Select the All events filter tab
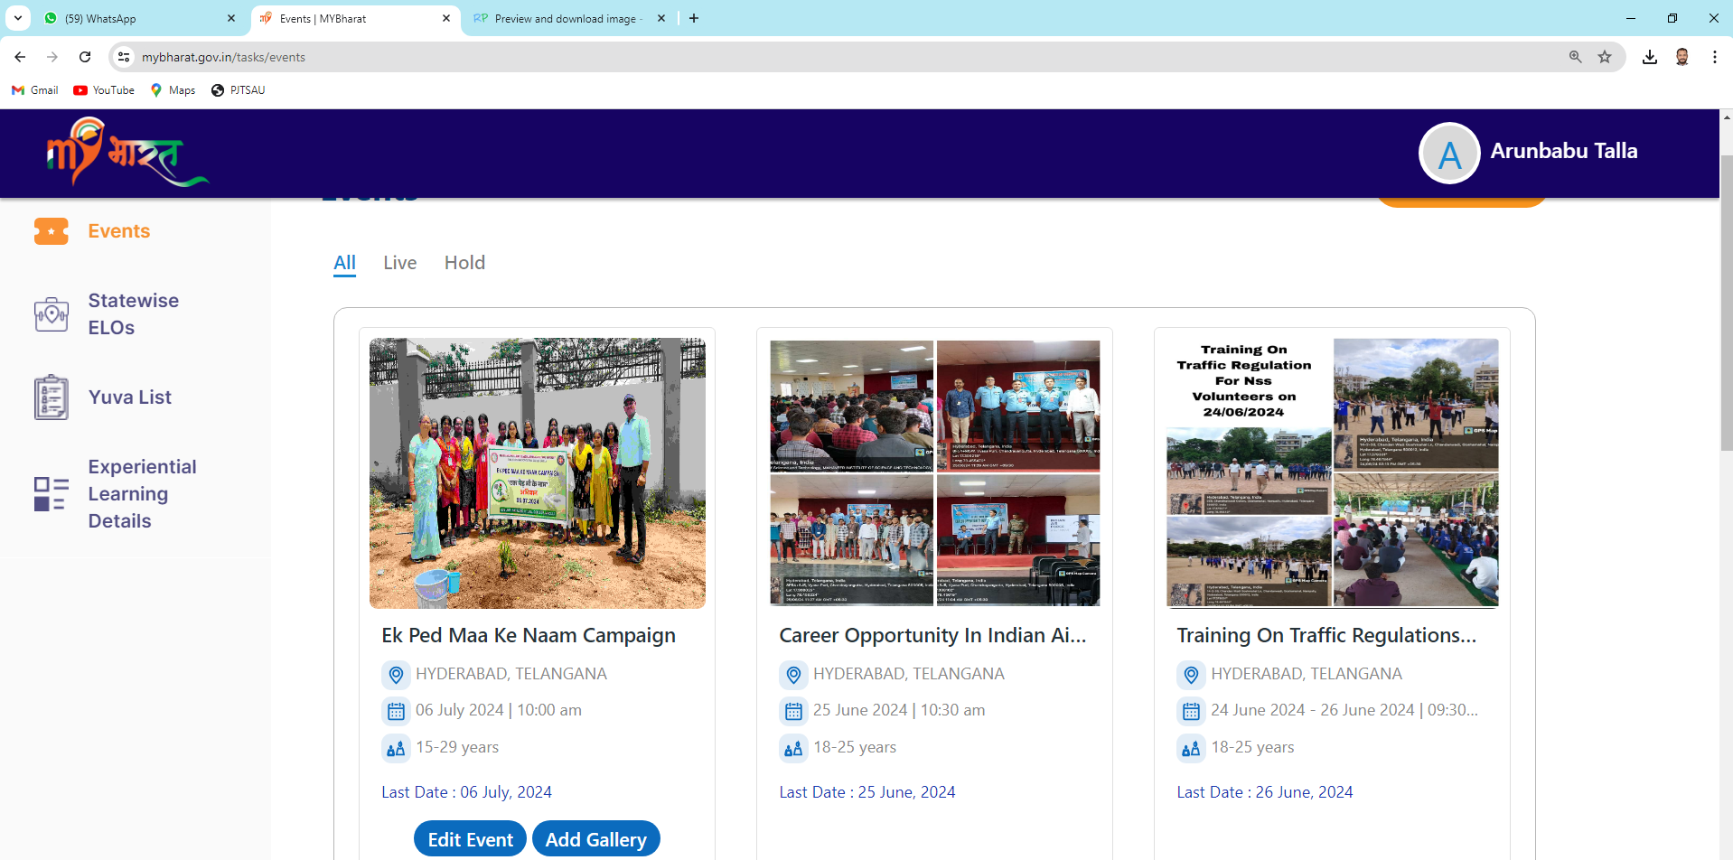 tap(344, 263)
